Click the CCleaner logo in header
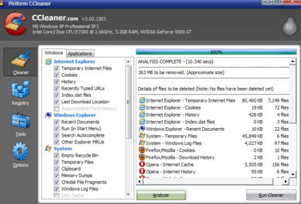This screenshot has width=301, height=204. (16, 24)
